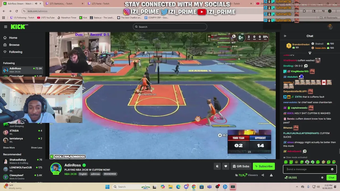This screenshot has height=191, width=340.
Task: Click the NBA 2K26 category link
Action: click(x=70, y=174)
